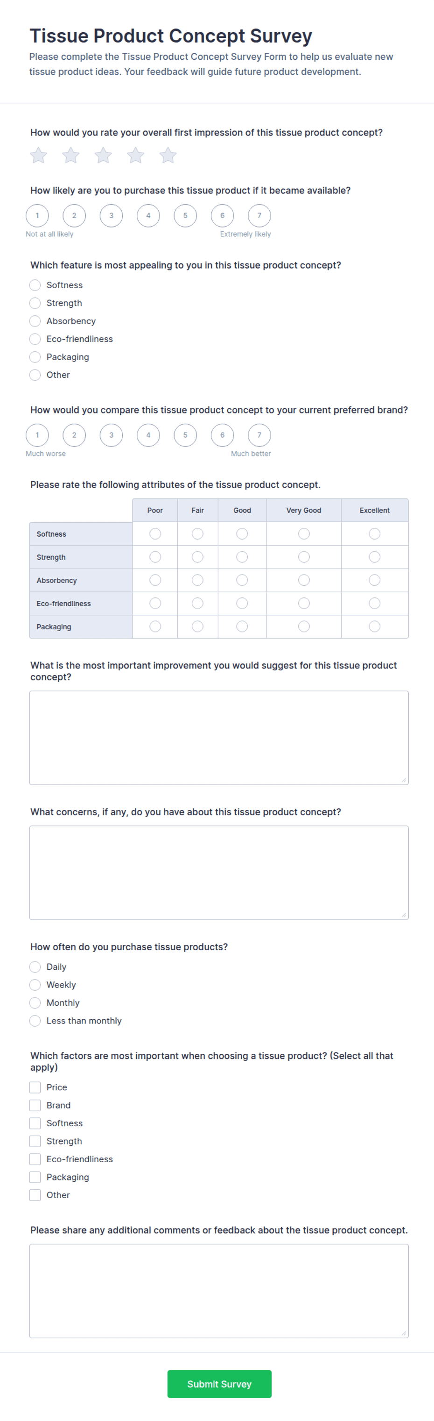Give a four-star first impression rating
This screenshot has height=1421, width=434.
click(135, 156)
